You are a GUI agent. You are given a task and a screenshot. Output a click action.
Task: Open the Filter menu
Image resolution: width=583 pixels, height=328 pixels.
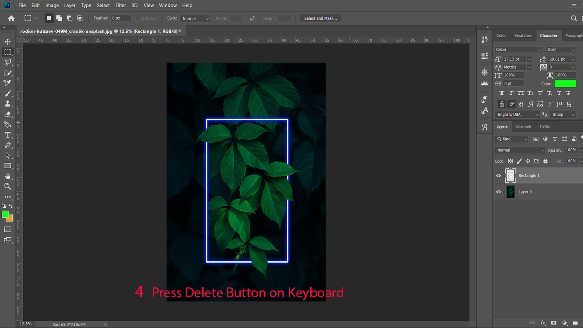pos(121,6)
